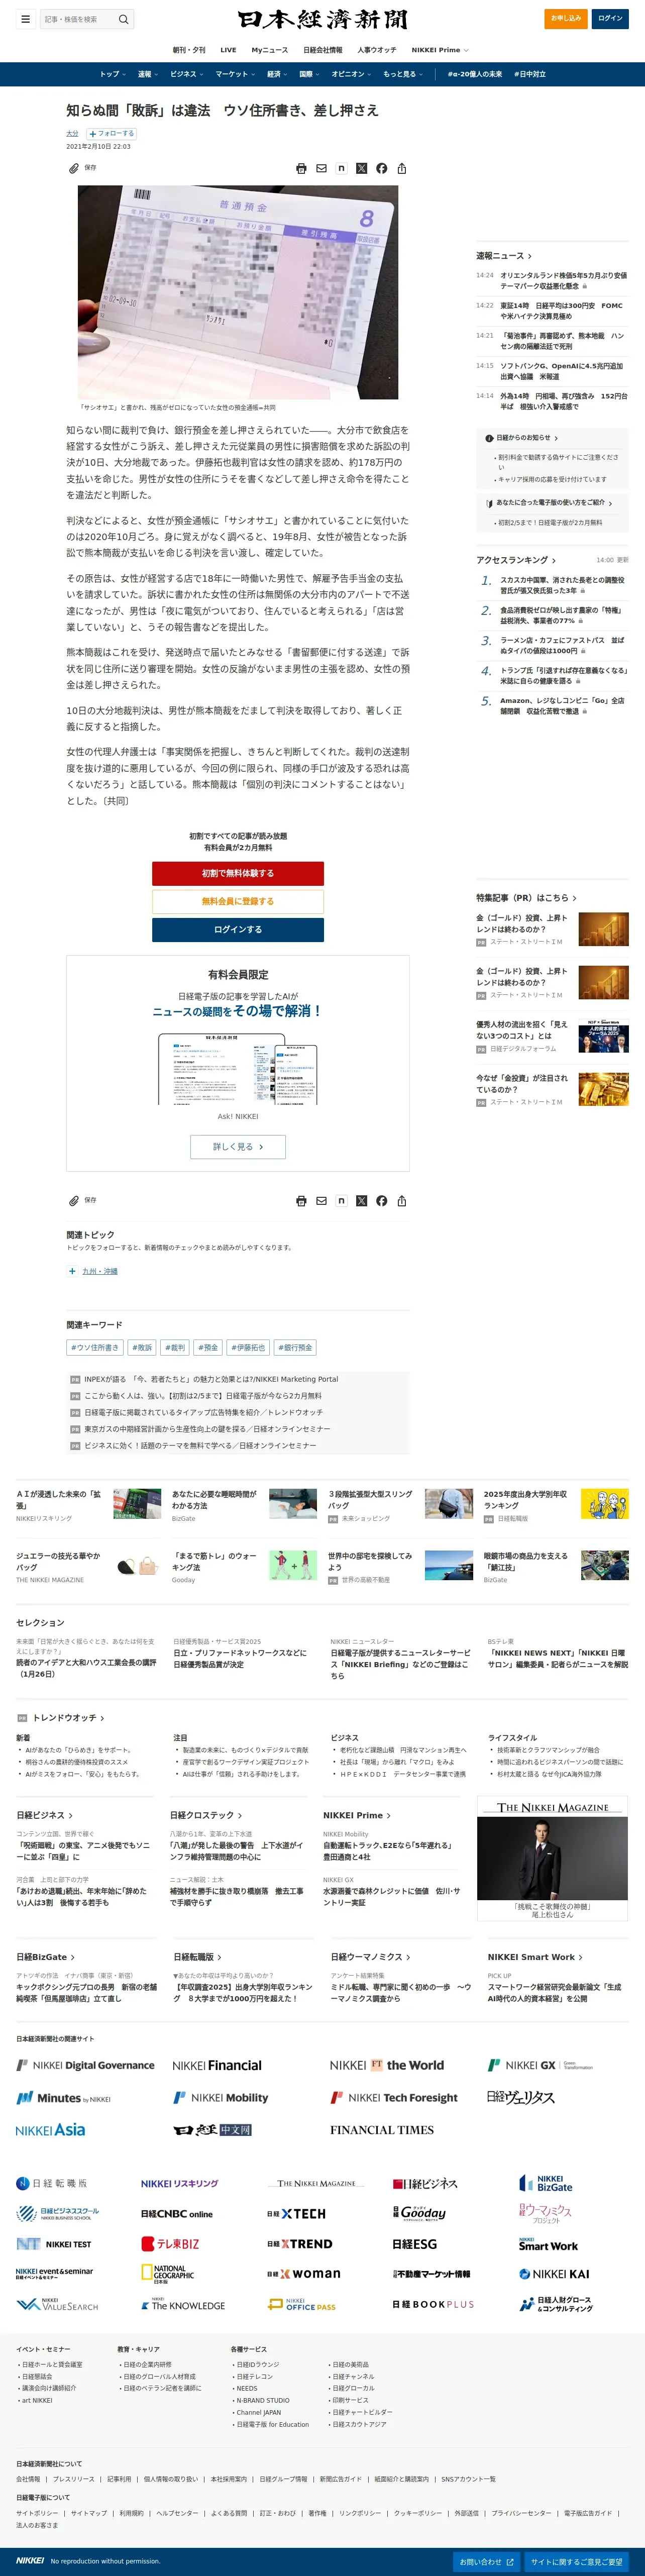Screen dimensions: 645x2576
Task: Open the 人事ウオッチ menu item
Action: coord(377,50)
